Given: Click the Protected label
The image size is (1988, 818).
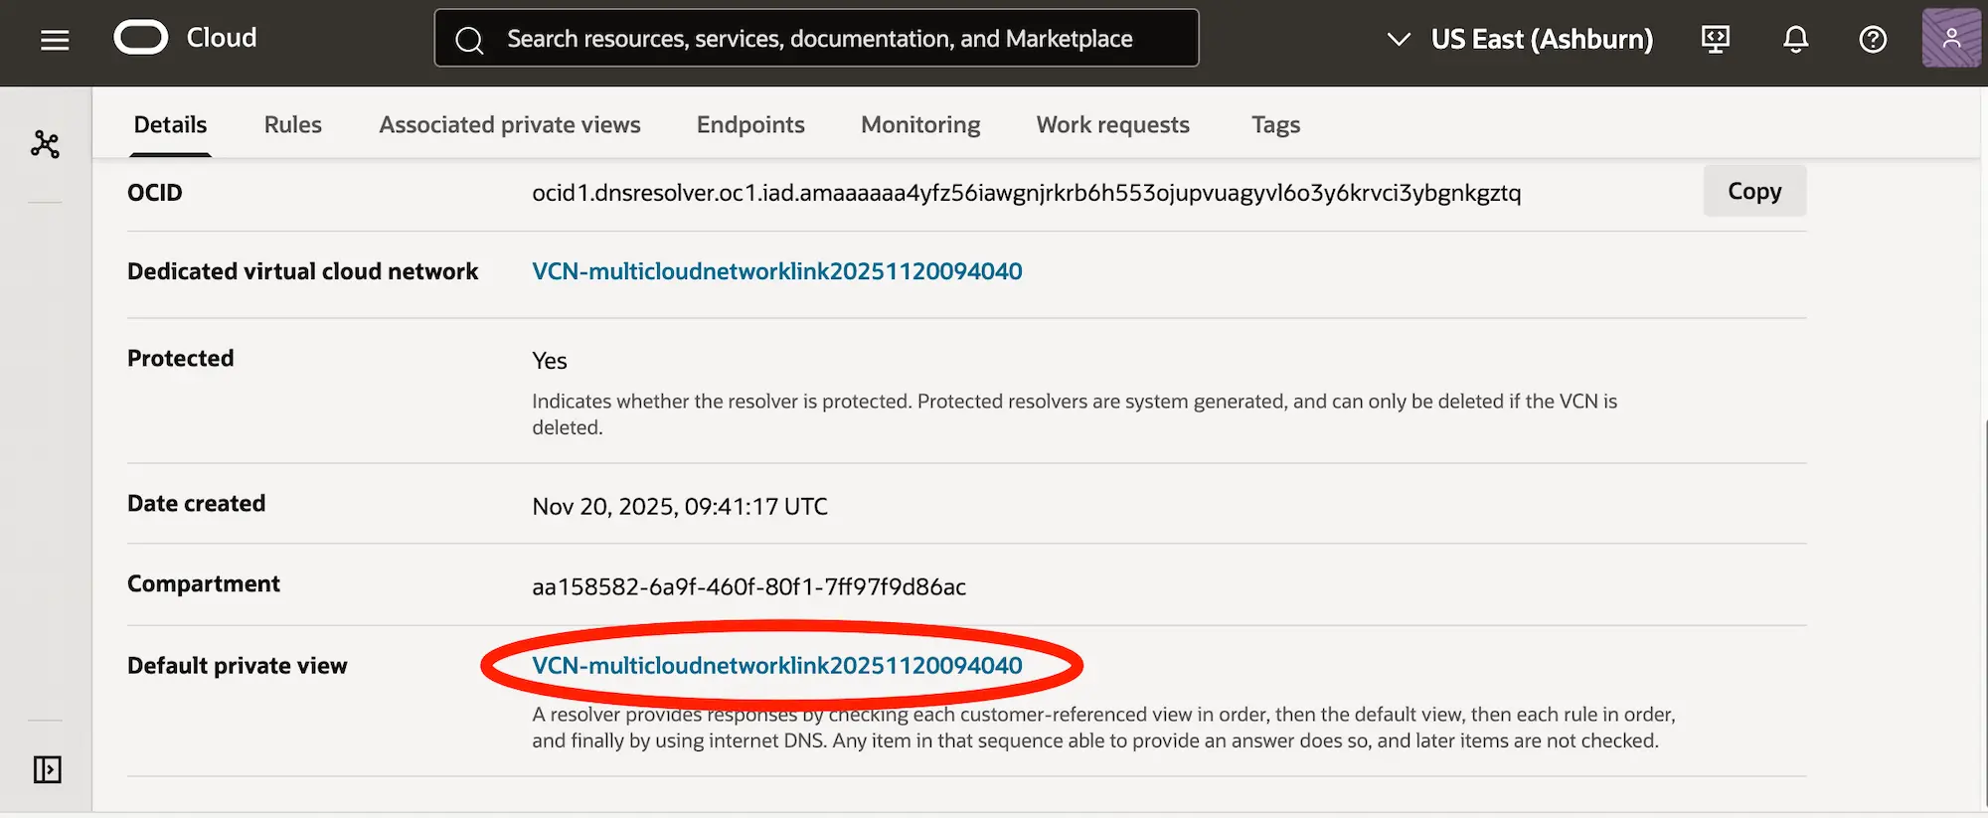Looking at the screenshot, I should (180, 359).
